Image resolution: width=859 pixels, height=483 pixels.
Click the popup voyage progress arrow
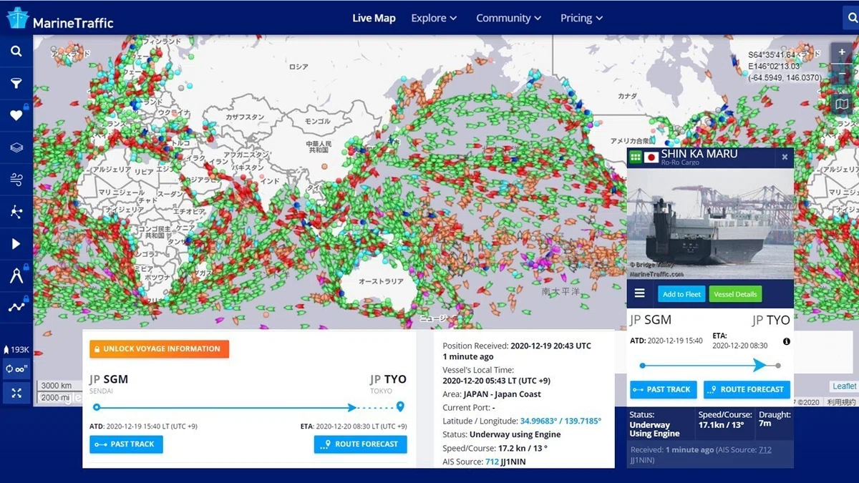point(758,365)
